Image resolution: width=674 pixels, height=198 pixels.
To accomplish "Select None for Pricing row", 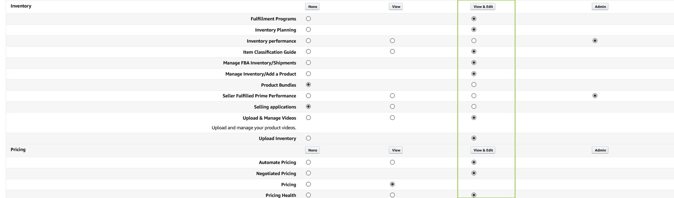I will click(x=308, y=184).
